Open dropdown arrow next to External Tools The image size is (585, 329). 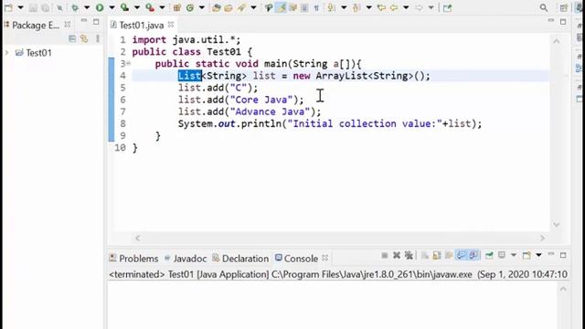click(x=163, y=7)
